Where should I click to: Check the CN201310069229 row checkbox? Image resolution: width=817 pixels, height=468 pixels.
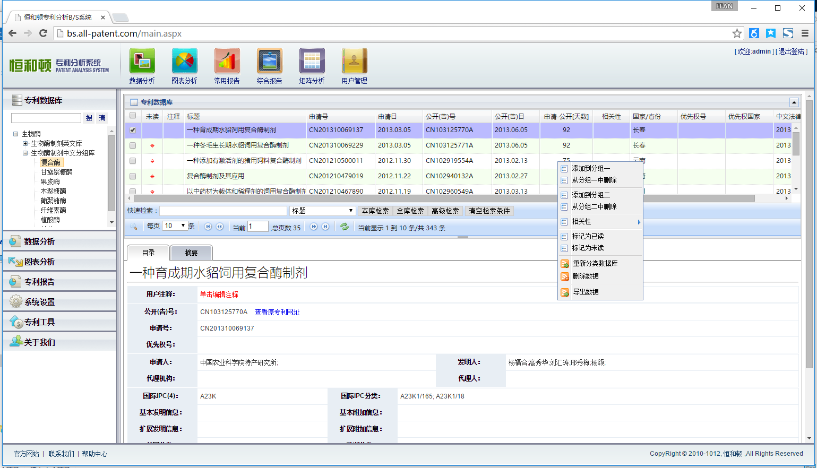pyautogui.click(x=133, y=145)
